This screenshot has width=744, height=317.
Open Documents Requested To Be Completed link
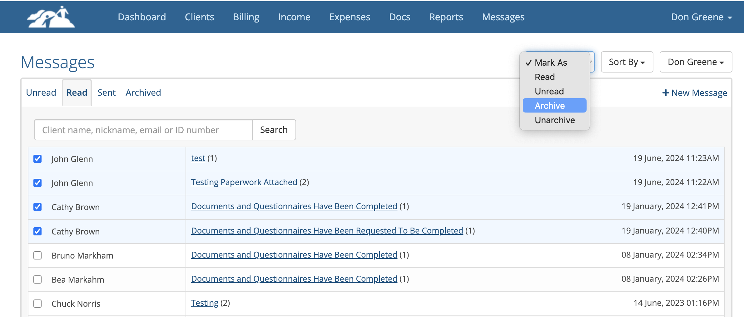pos(327,231)
